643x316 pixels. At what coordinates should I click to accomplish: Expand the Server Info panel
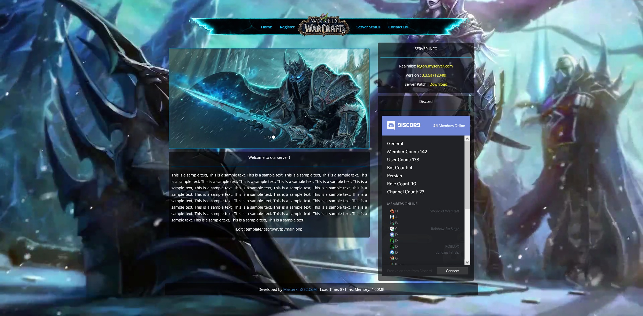pyautogui.click(x=426, y=49)
